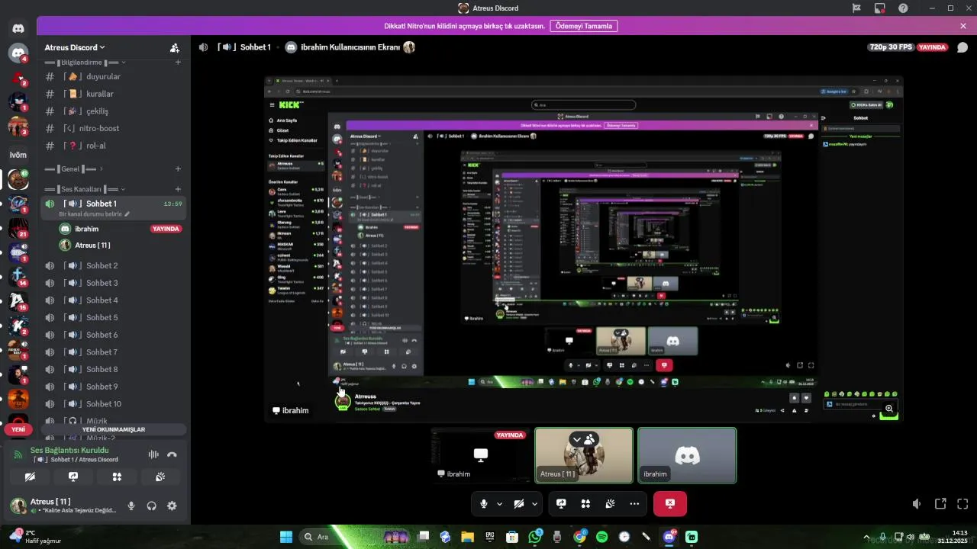Collapse the Ses Kanalları category
The width and height of the screenshot is (977, 549).
coord(85,189)
